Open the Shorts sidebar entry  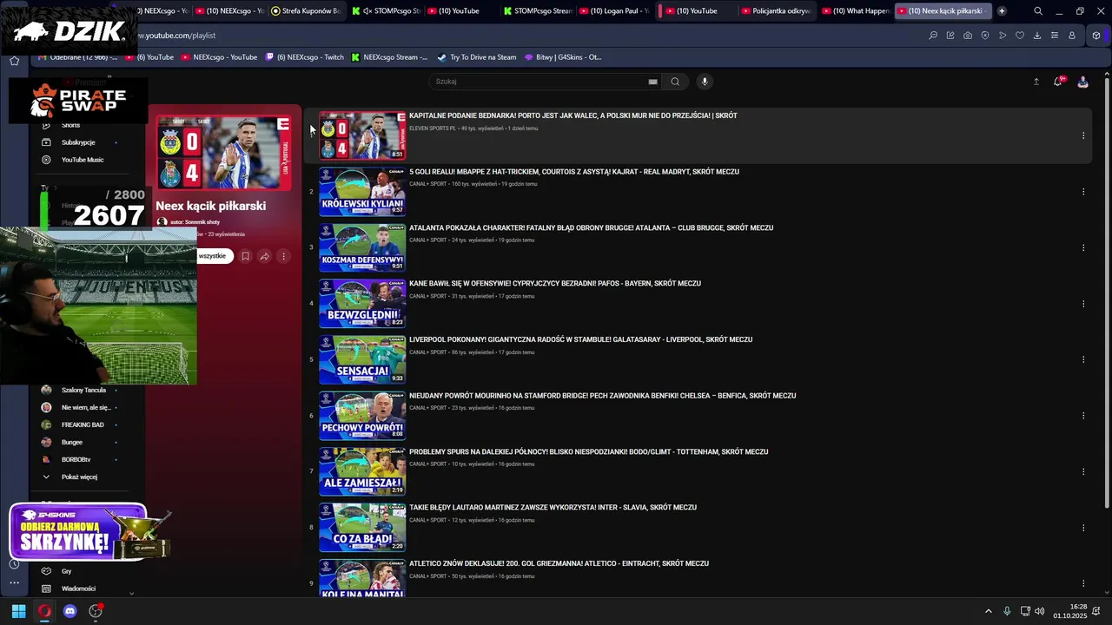point(70,125)
